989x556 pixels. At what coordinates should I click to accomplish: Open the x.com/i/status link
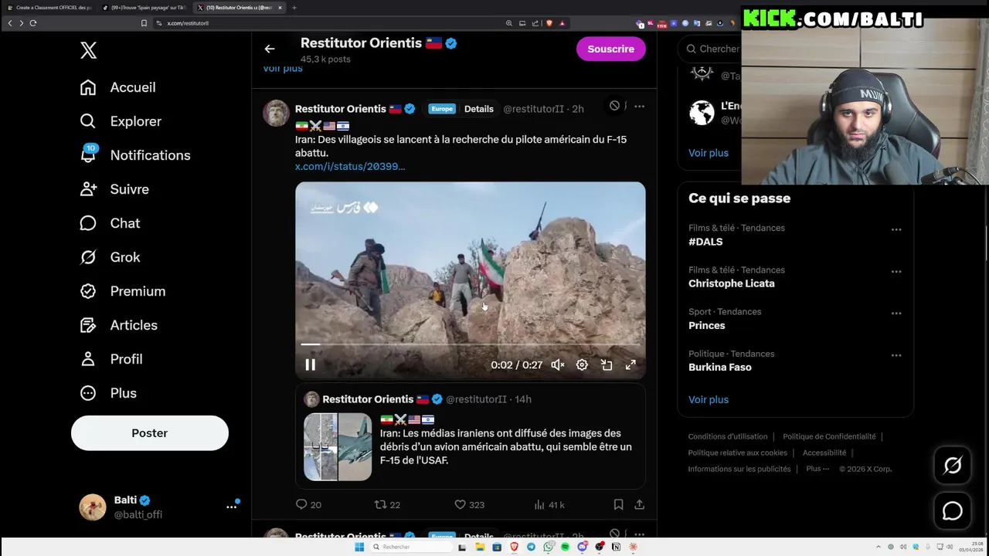(350, 166)
